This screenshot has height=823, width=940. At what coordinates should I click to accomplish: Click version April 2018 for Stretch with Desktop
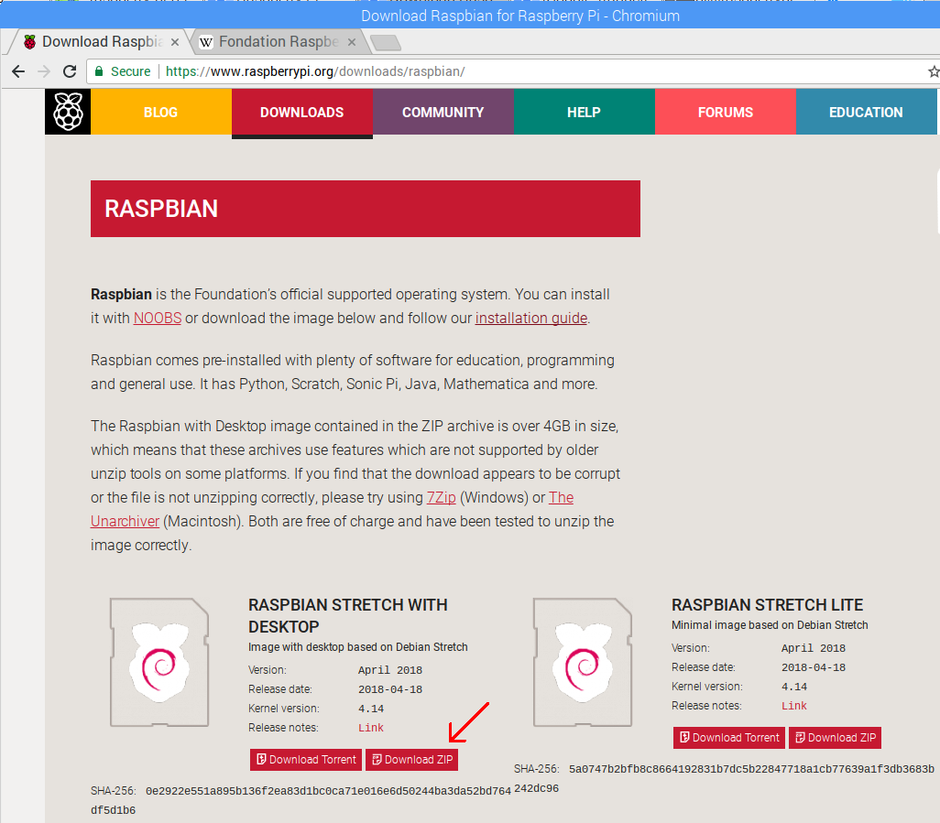(390, 670)
